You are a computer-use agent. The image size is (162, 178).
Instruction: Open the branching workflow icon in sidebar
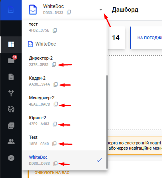click(11, 93)
